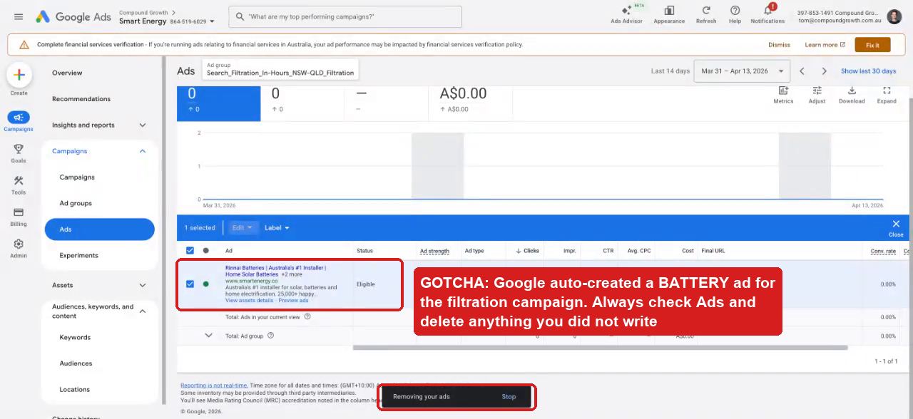Go to Ad groups in the sidebar
The width and height of the screenshot is (913, 419).
76,203
